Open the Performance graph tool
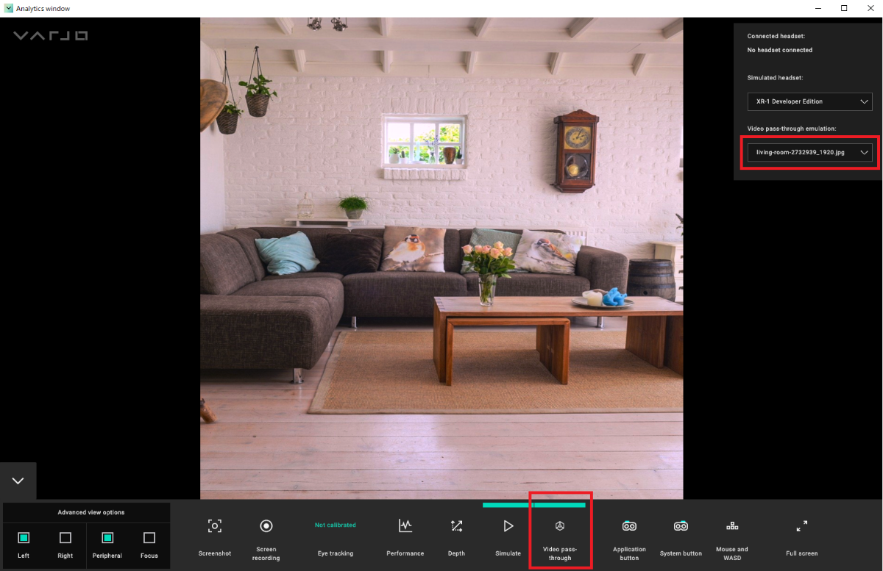883x571 pixels. [405, 525]
